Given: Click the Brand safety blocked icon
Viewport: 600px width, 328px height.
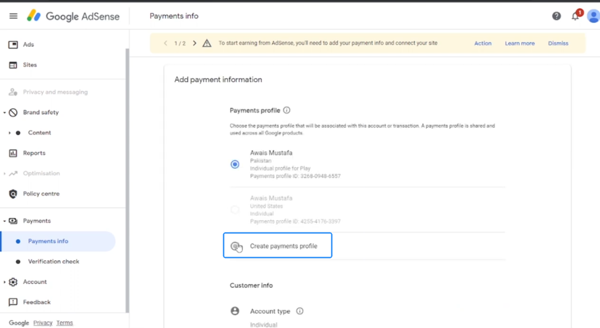Looking at the screenshot, I should pos(13,112).
